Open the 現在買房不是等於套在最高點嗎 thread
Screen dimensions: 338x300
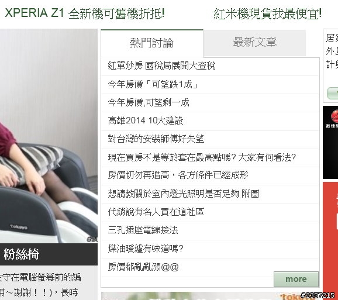[202, 157]
